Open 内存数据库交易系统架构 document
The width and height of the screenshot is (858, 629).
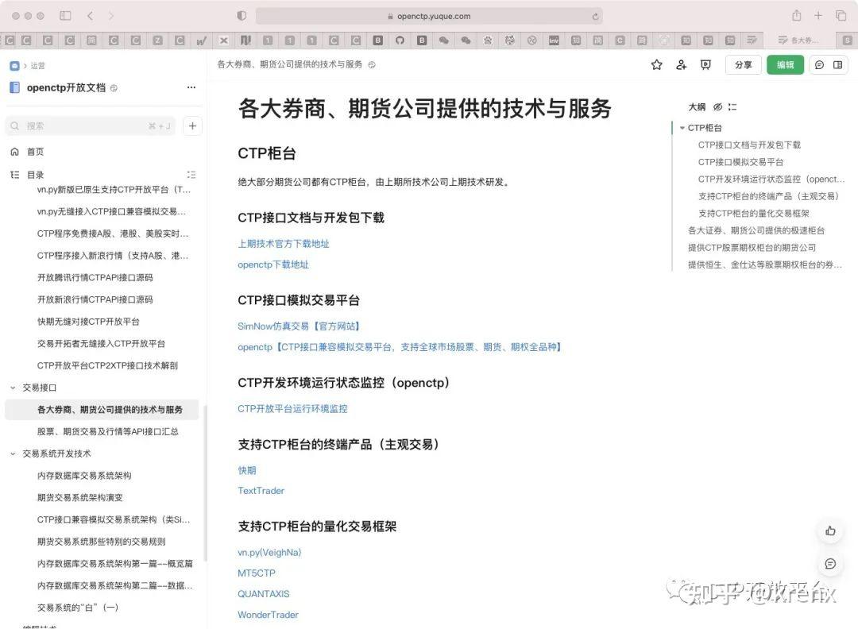[84, 475]
